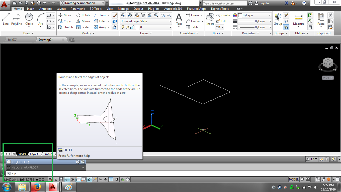Click the Mirror tool
Image resolution: width=341 pixels, height=192 pixels.
(x=83, y=21)
